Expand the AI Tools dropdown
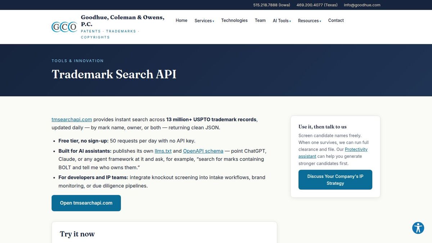This screenshot has height=243, width=432. click(282, 21)
